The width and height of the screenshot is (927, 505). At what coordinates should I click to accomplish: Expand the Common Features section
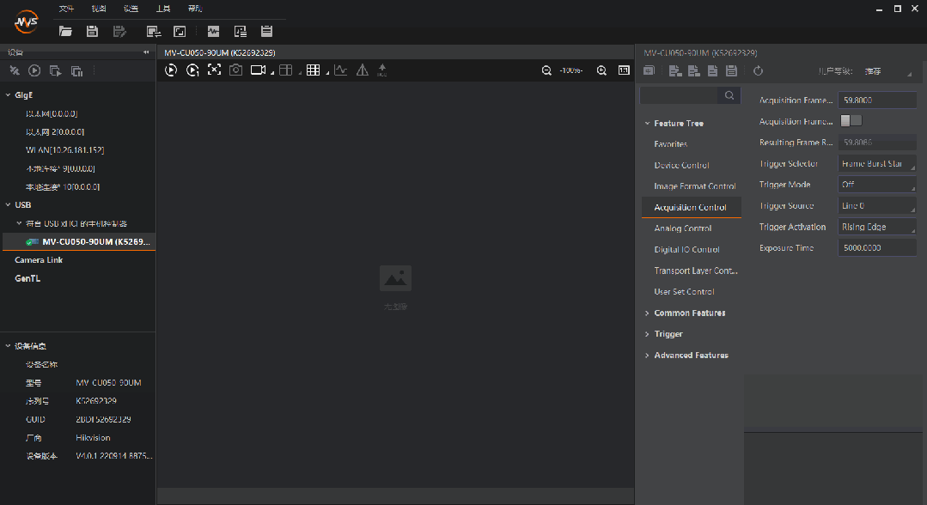pos(689,313)
